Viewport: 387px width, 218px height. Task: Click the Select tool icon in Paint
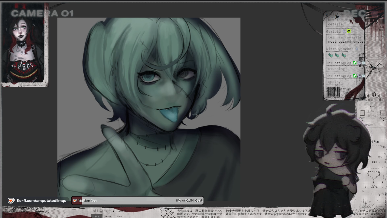coord(383,113)
